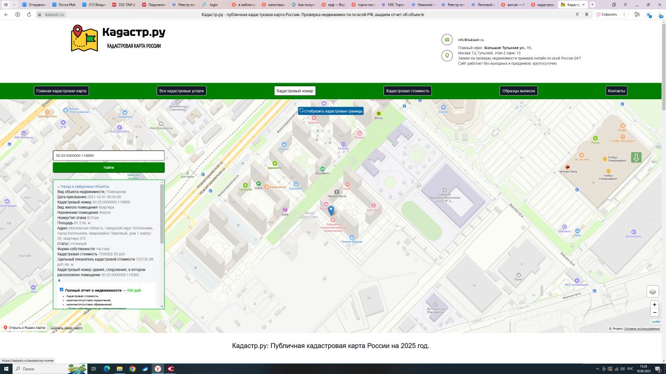Open a new browser tab with plus
The height and width of the screenshot is (374, 666).
pos(592,5)
